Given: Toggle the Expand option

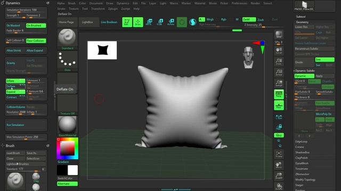Looking at the screenshot, I should [15, 92].
